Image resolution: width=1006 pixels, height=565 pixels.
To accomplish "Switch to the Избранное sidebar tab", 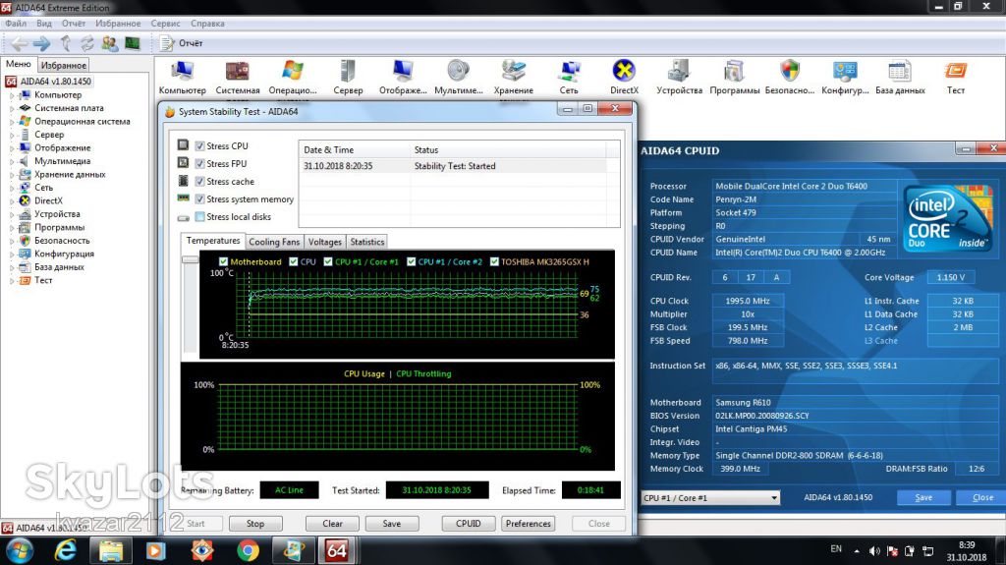I will click(x=64, y=65).
